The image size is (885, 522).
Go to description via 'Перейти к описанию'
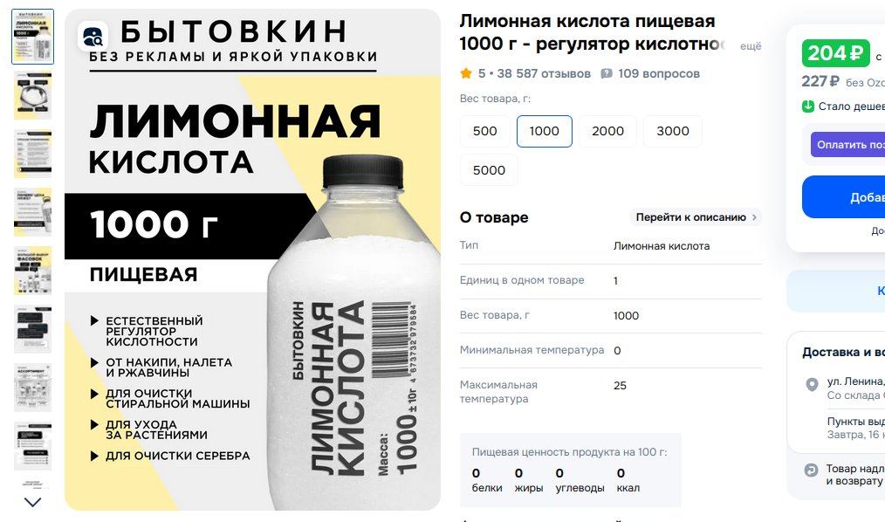click(696, 217)
